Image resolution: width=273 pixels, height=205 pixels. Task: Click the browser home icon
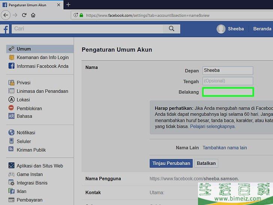33,15
